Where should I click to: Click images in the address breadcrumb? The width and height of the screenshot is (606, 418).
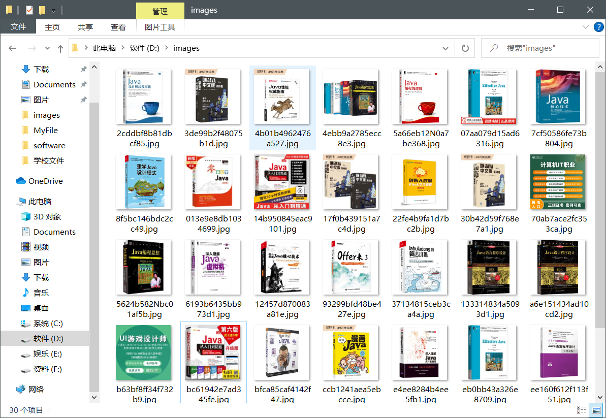[186, 48]
